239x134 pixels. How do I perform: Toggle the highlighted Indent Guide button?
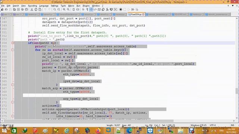91,9
